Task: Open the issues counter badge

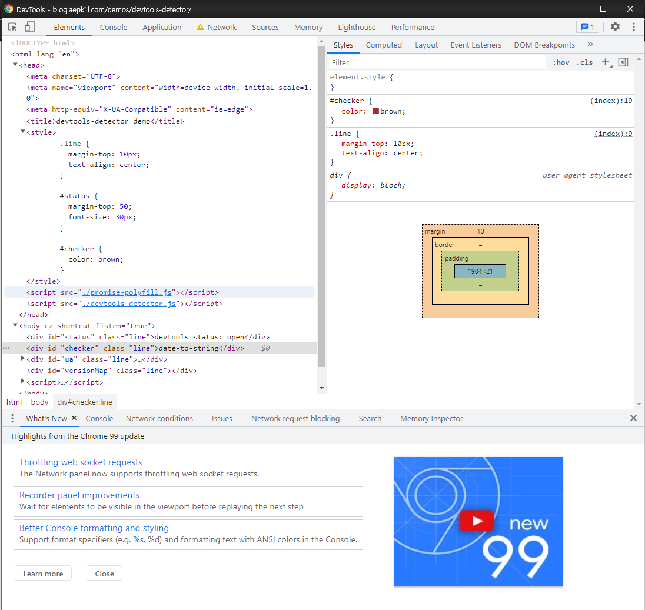Action: click(x=587, y=27)
